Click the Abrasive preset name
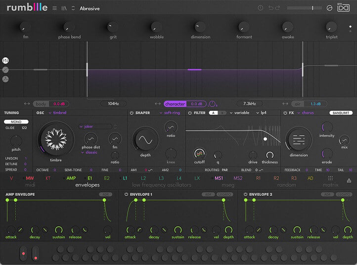Viewport: 357px width, 265px height. [89, 8]
